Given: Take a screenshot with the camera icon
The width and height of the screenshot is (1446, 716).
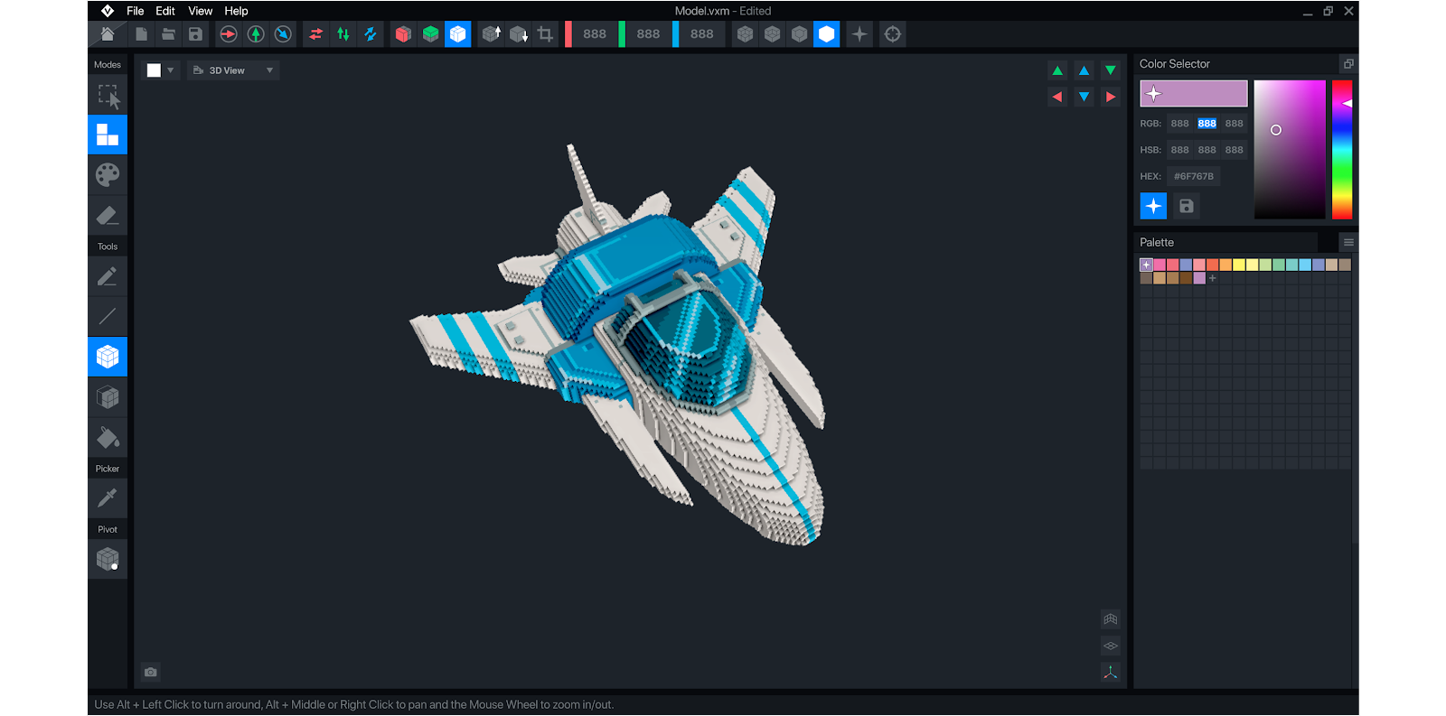Looking at the screenshot, I should (x=151, y=672).
